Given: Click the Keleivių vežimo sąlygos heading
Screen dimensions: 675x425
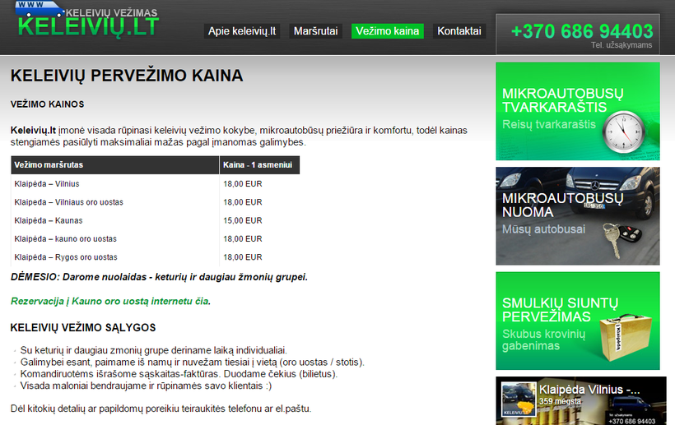Looking at the screenshot, I should (83, 327).
